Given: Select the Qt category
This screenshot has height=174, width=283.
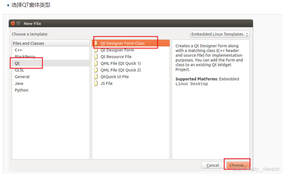Looking at the screenshot, I should tap(51, 63).
